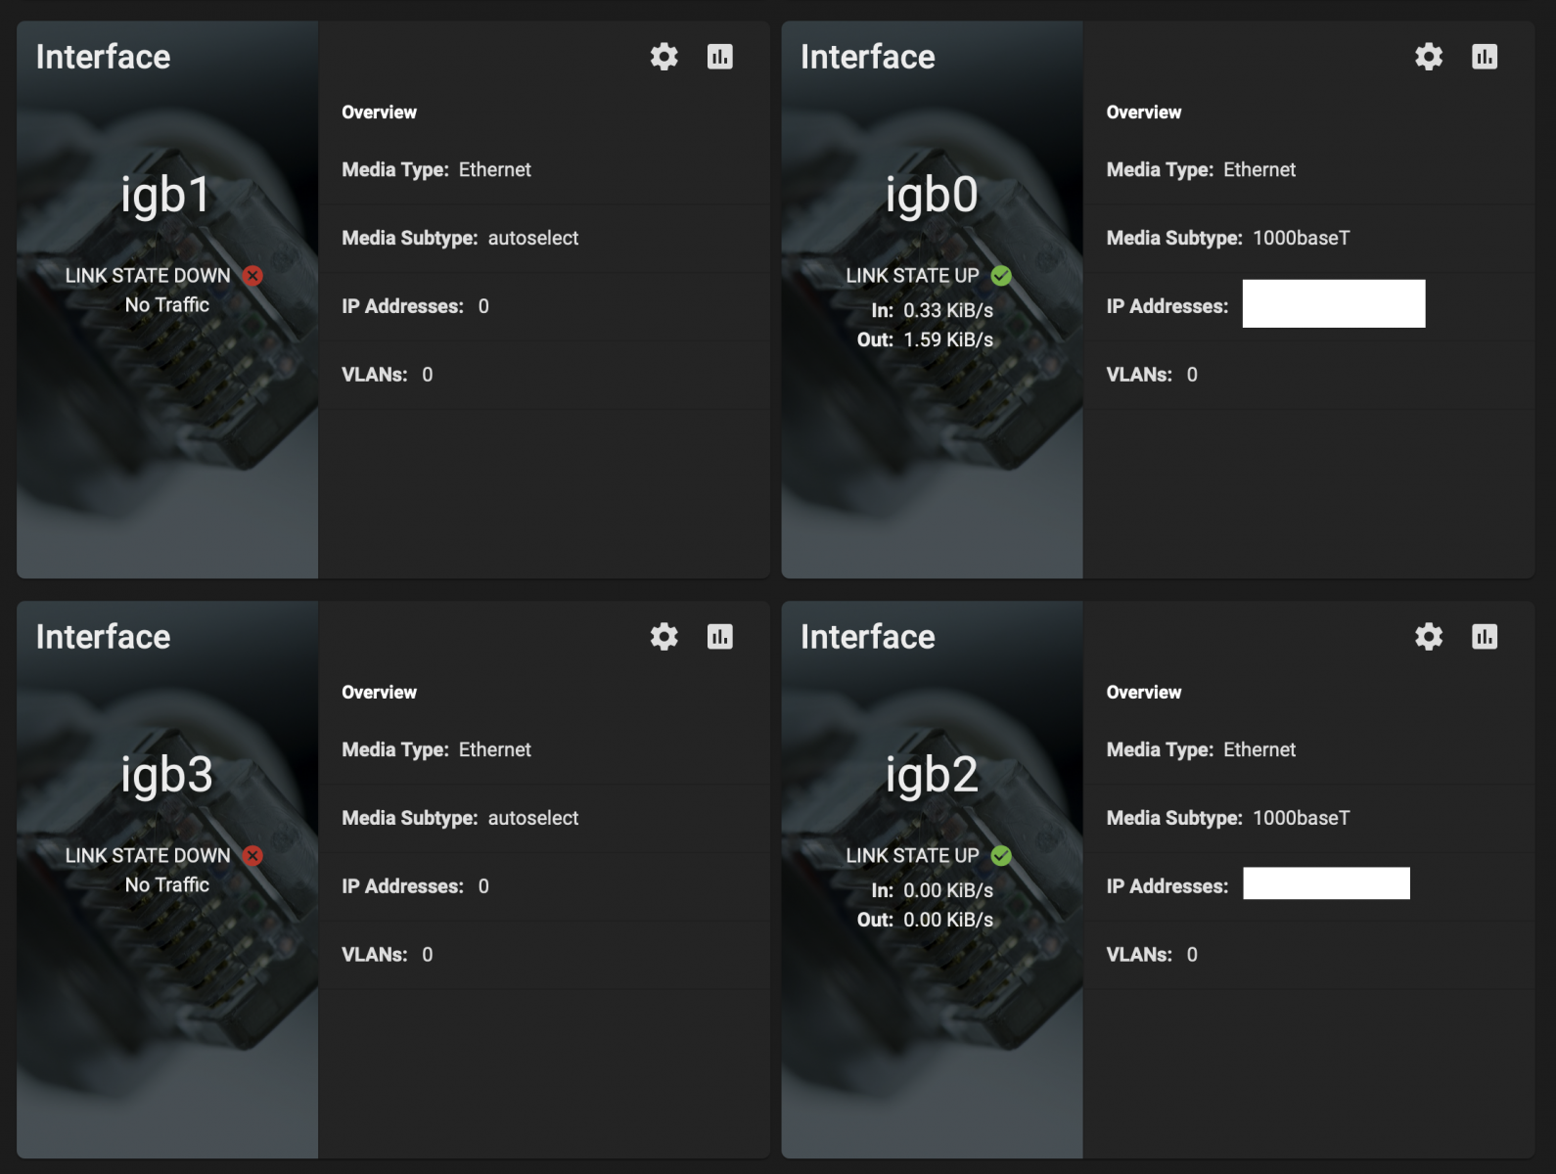
Task: Select the igb1 interface name
Action: pos(166,195)
